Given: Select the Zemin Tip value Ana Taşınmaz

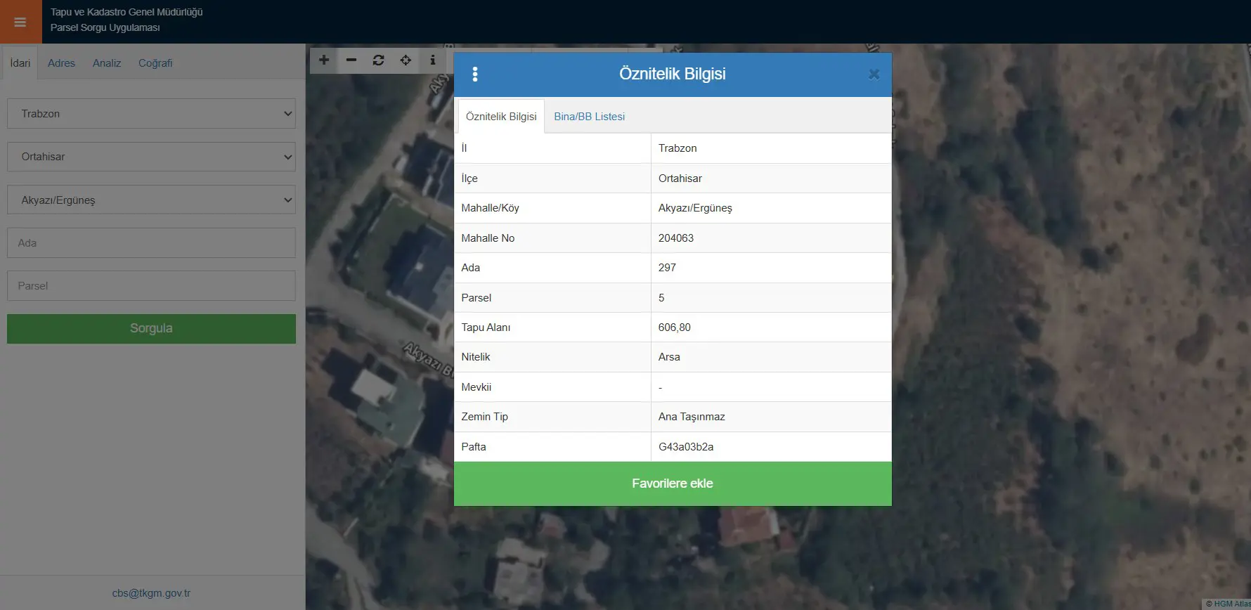Looking at the screenshot, I should 692,417.
